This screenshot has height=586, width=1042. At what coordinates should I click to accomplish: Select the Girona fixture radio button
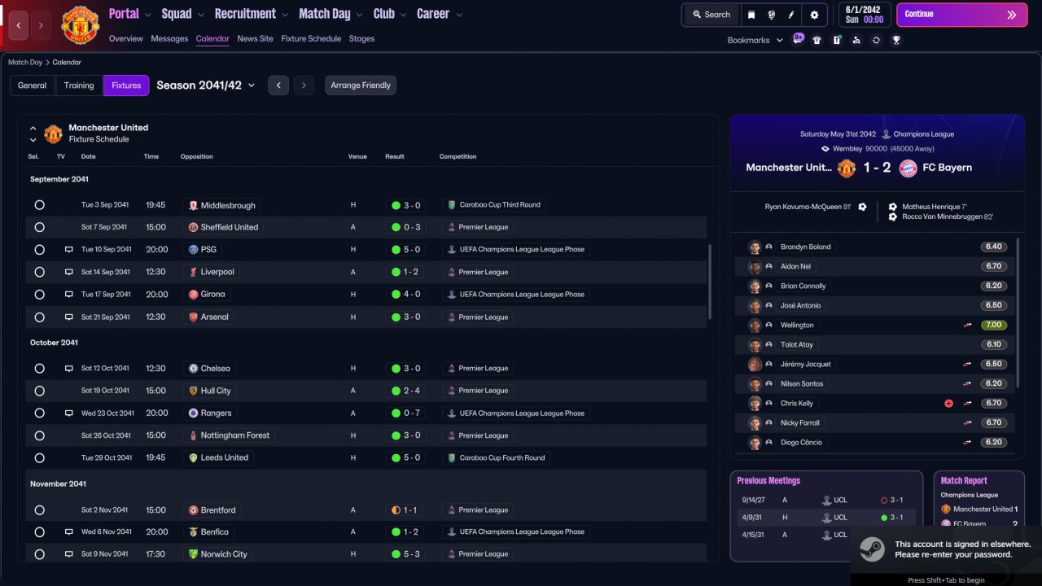[x=39, y=295]
